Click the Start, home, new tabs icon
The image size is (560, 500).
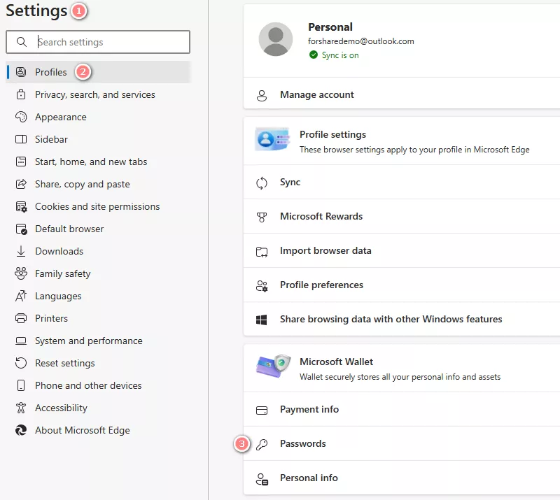(x=21, y=162)
